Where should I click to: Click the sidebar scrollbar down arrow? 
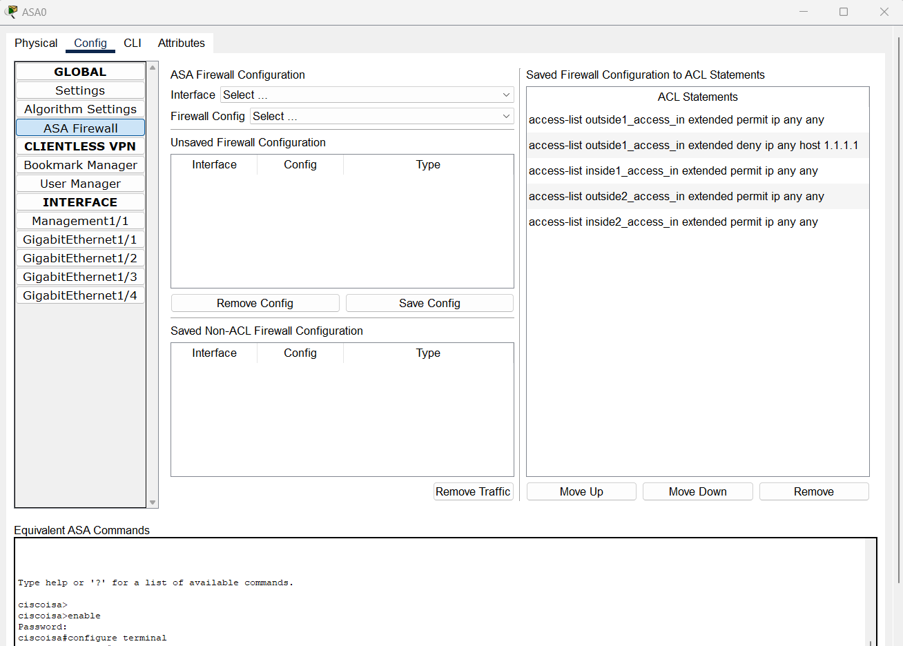pyautogui.click(x=152, y=503)
